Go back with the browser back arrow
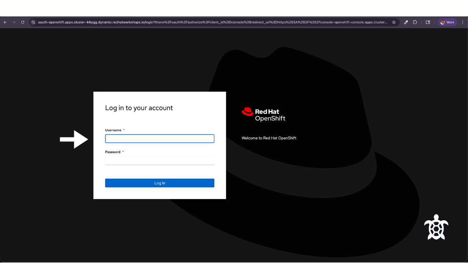468x263 pixels. tap(5, 22)
